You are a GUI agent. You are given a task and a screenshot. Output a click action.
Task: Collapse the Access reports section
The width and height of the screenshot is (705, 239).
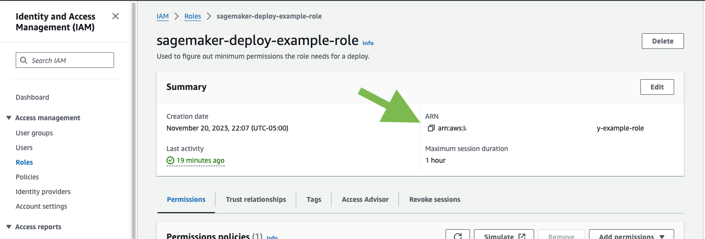tap(9, 227)
